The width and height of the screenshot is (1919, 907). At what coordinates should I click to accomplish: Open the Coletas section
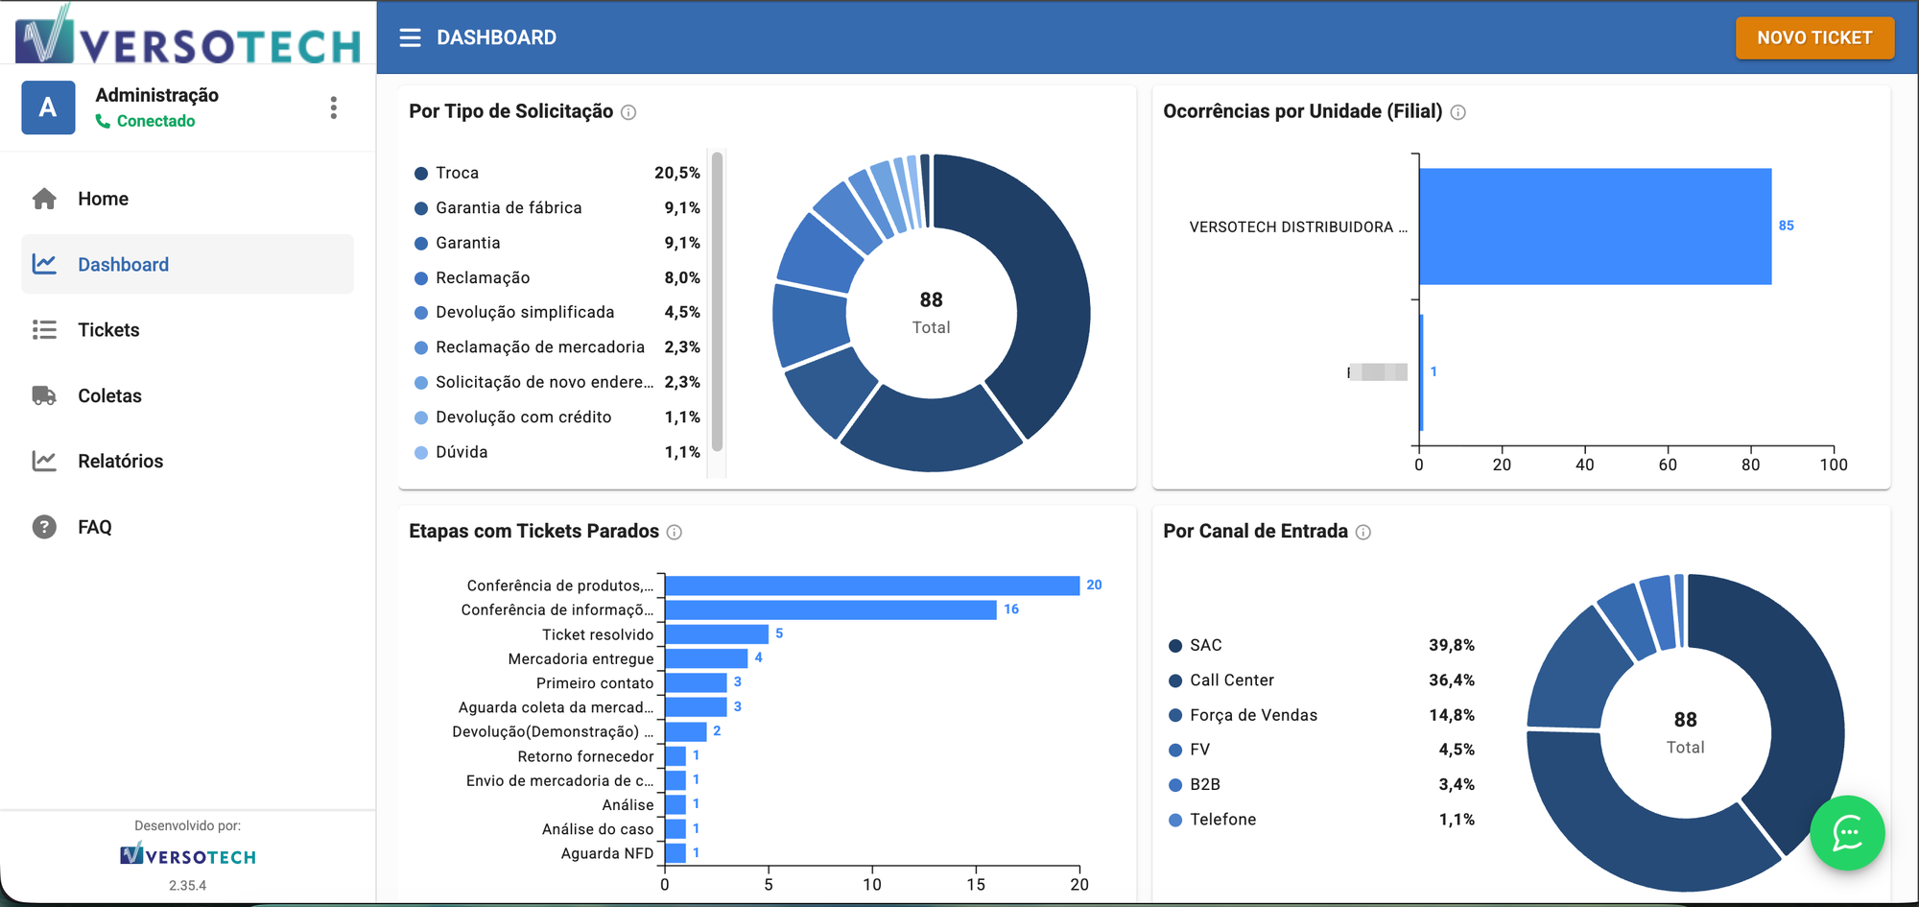point(187,395)
